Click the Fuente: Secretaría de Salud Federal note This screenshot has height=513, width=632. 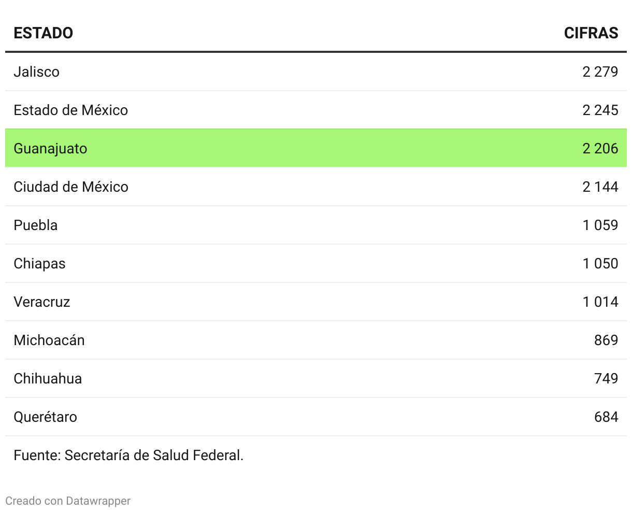coord(128,455)
